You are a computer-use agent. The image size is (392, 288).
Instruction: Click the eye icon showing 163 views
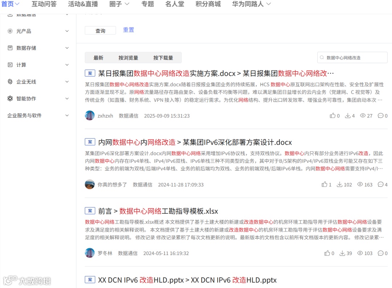360,184
